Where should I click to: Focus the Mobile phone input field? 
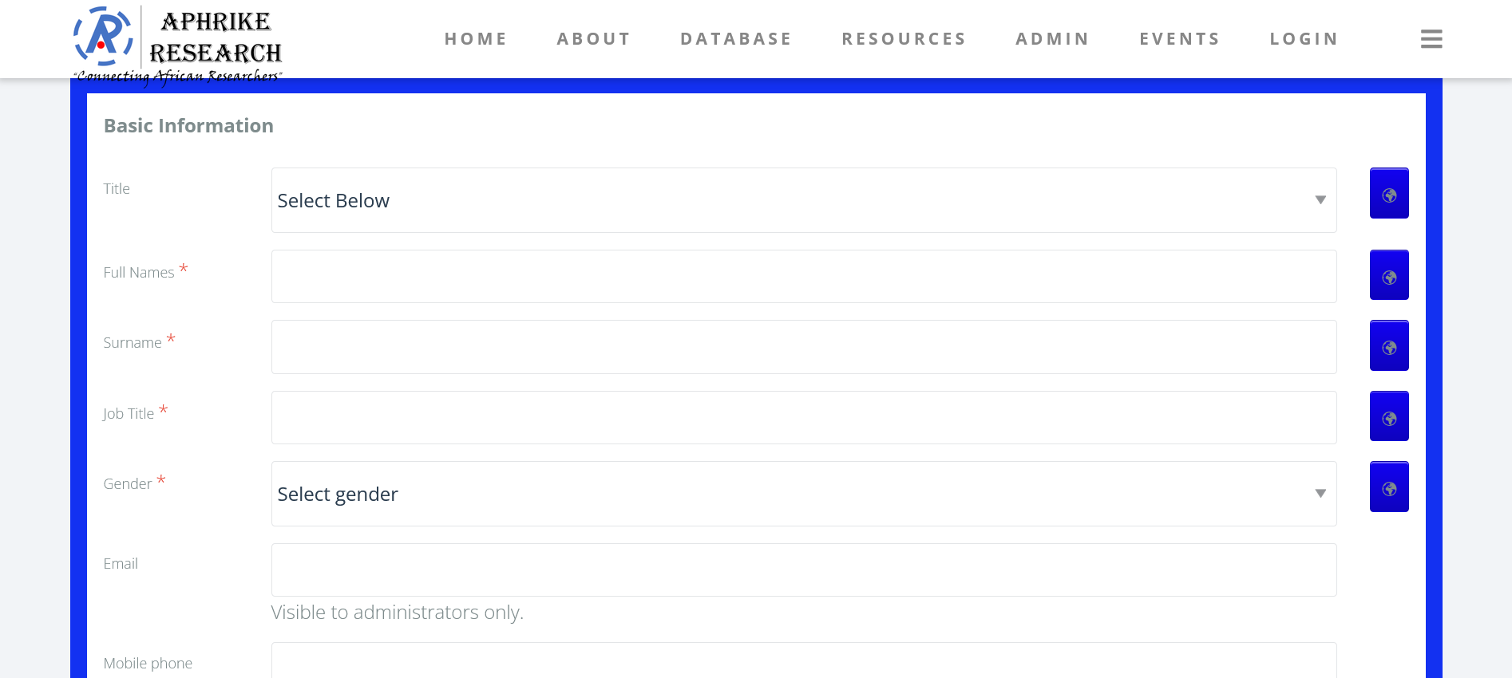804,660
